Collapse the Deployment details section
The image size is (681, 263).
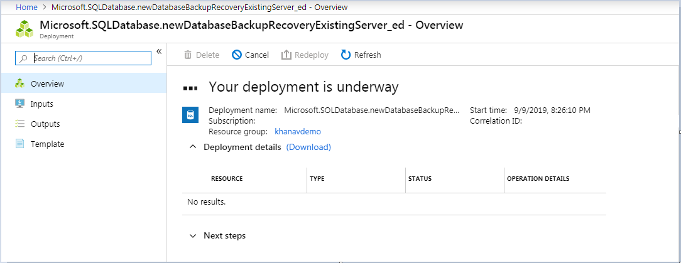(x=192, y=148)
